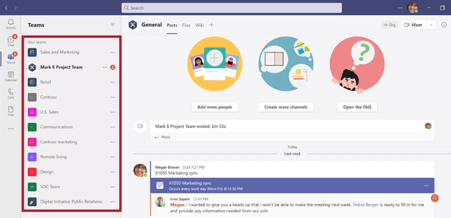The height and width of the screenshot is (218, 451).
Task: Select the SOC Team
Action: (x=72, y=187)
